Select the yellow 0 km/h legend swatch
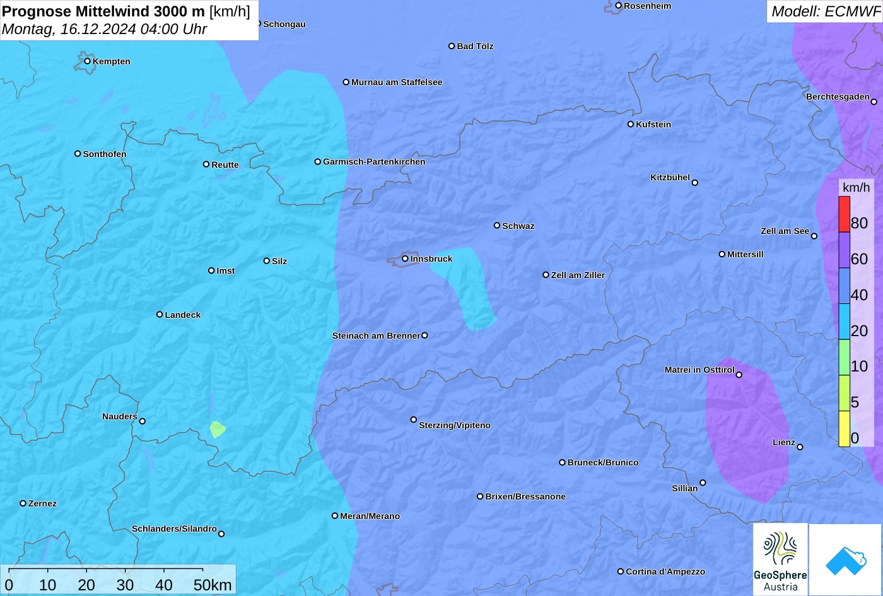883x596 pixels. [x=844, y=429]
